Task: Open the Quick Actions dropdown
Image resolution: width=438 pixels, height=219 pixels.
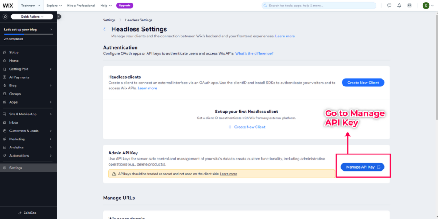Action: point(32,17)
